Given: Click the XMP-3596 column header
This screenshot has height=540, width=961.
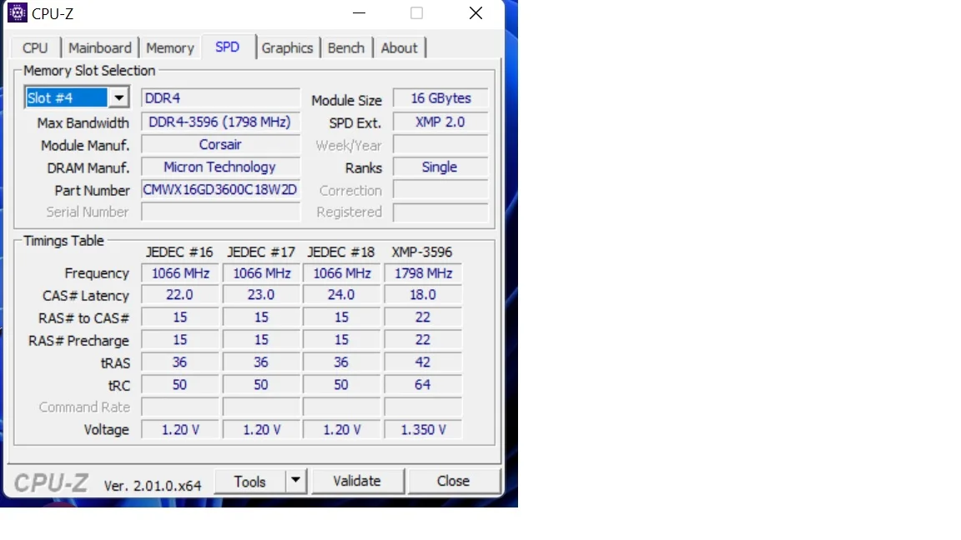Looking at the screenshot, I should click(x=421, y=252).
